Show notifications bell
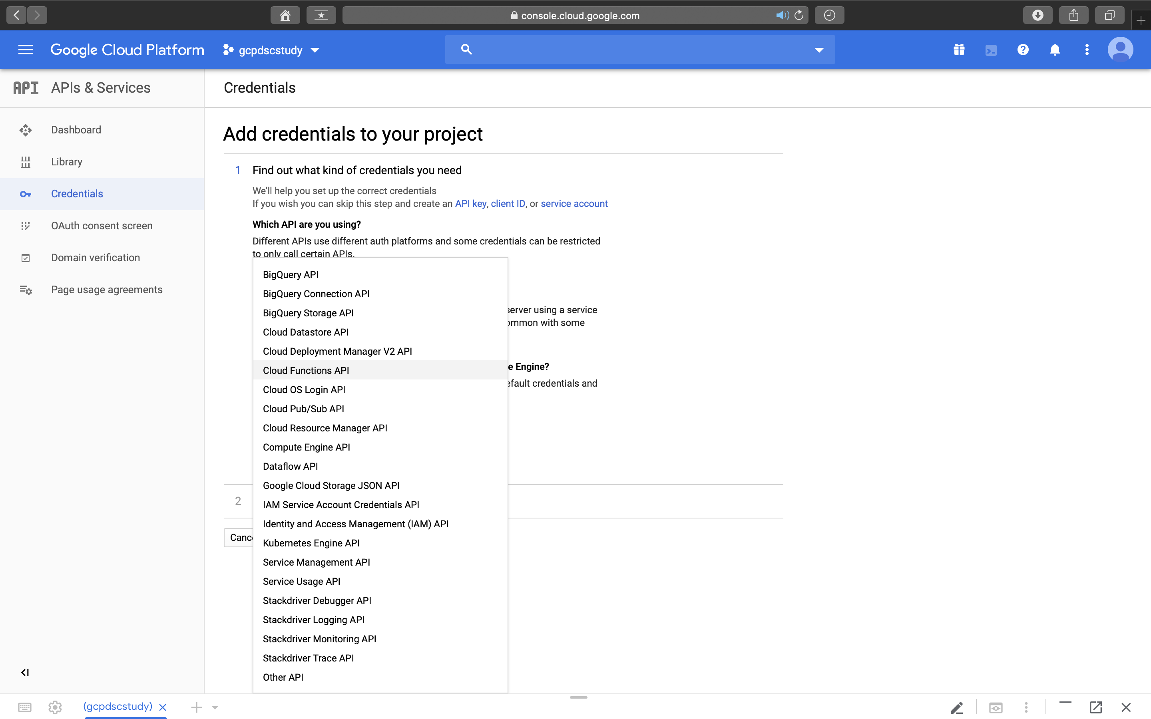1151x719 pixels. [x=1054, y=50]
